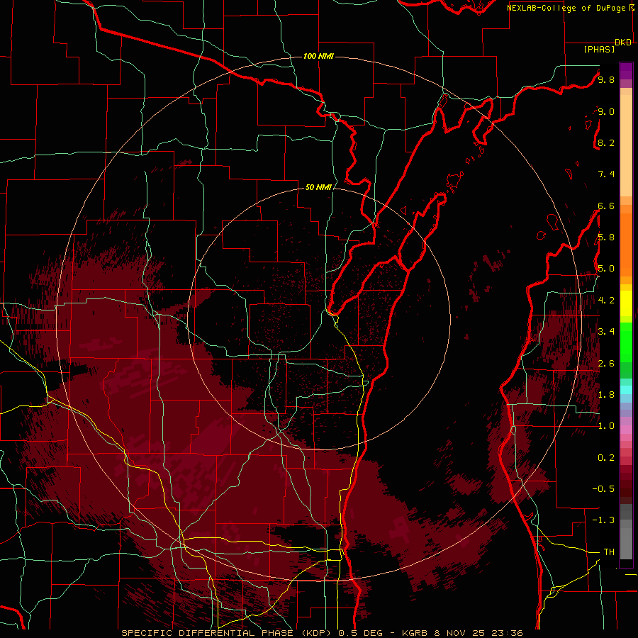638x638 pixels.
Task: Click the TH threshold label on scale
Action: (609, 552)
